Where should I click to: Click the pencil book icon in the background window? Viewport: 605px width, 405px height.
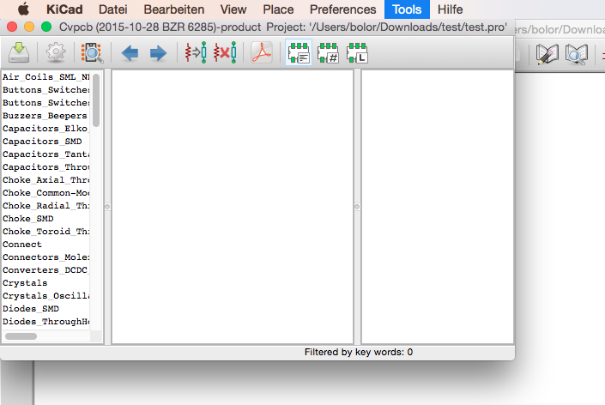pos(548,53)
